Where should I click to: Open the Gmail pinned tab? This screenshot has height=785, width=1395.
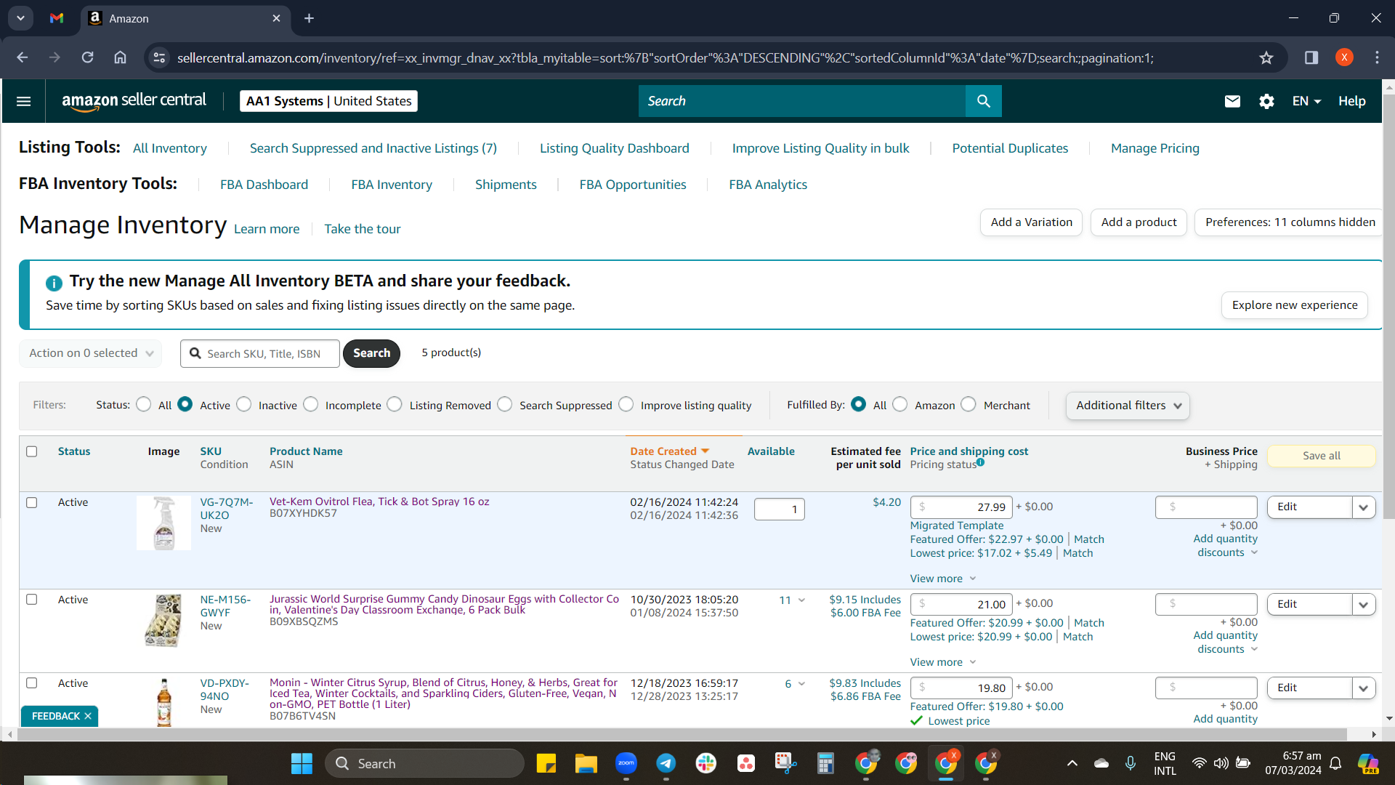point(57,18)
